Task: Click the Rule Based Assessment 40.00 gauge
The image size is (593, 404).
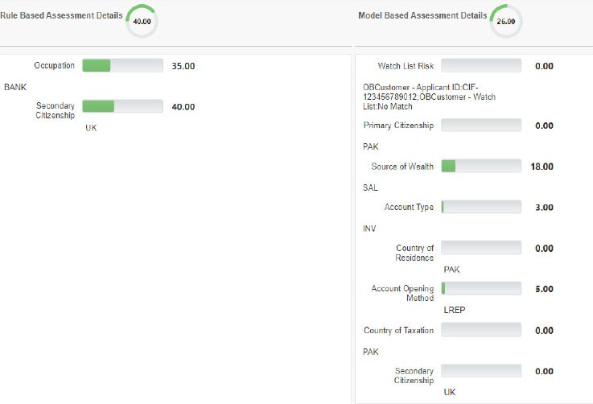Action: pos(142,21)
